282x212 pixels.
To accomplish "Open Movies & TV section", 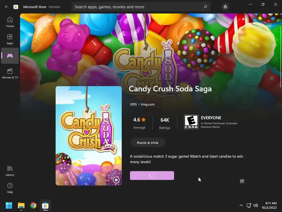I will 10,73.
